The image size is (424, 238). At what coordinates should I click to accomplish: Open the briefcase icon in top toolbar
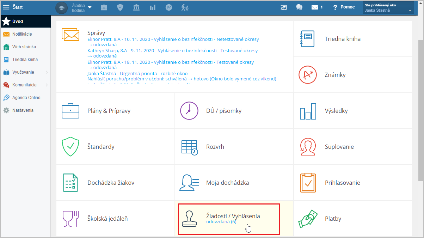tap(104, 7)
